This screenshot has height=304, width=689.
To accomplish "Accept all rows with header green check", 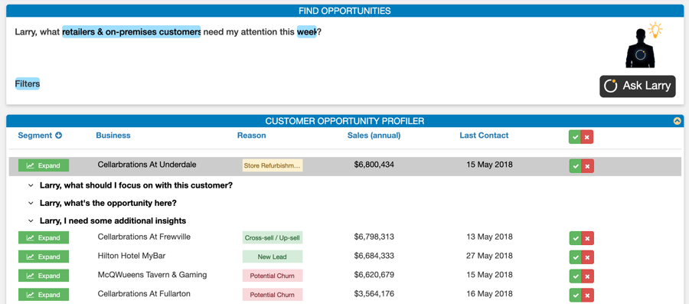I will (575, 136).
